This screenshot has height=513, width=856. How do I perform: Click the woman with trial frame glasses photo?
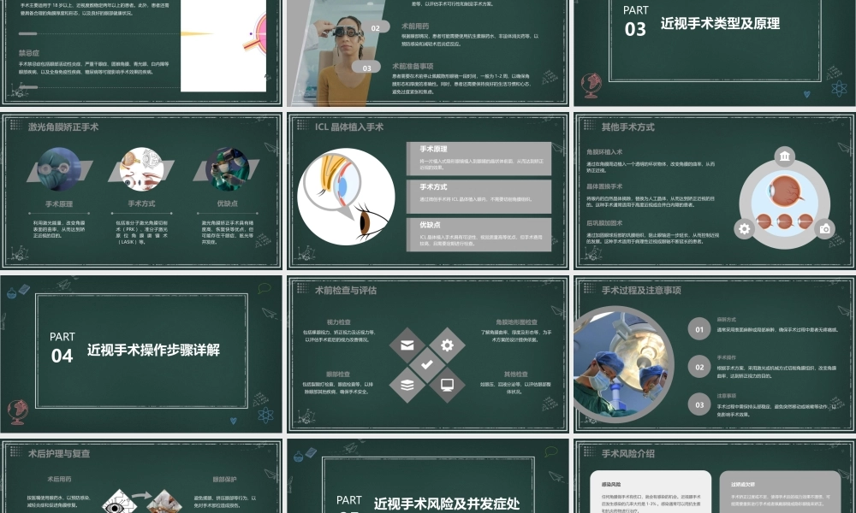pyautogui.click(x=340, y=53)
